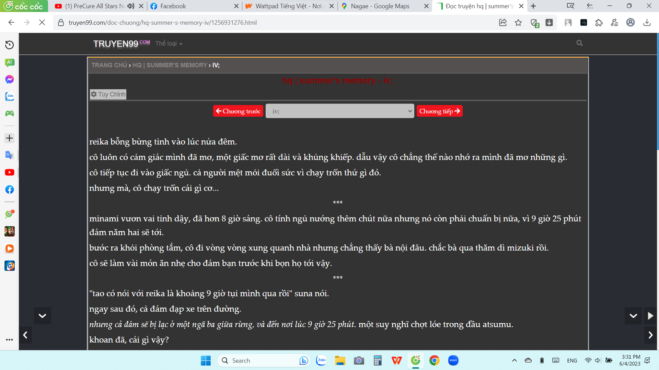Add a new sidebar shortcut with plus
The image size is (659, 370).
(x=9, y=138)
